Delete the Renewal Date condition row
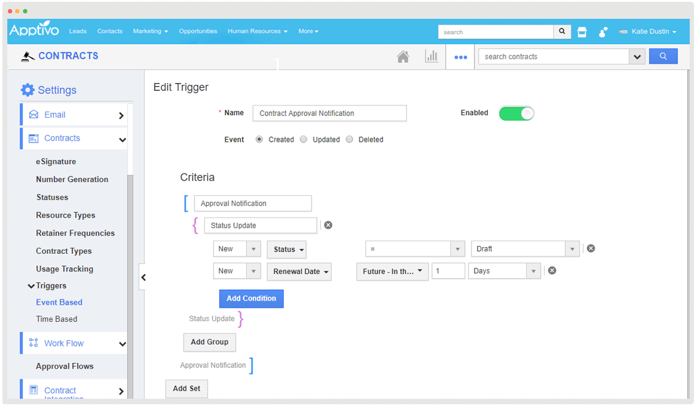This screenshot has height=406, width=697. click(552, 271)
